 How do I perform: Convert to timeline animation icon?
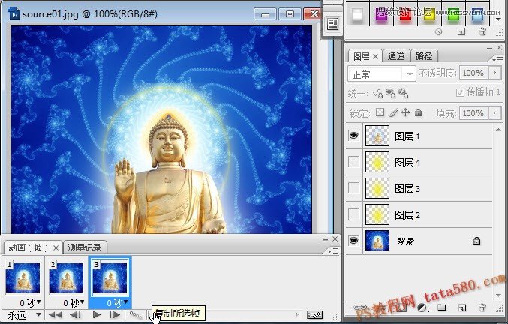314,314
